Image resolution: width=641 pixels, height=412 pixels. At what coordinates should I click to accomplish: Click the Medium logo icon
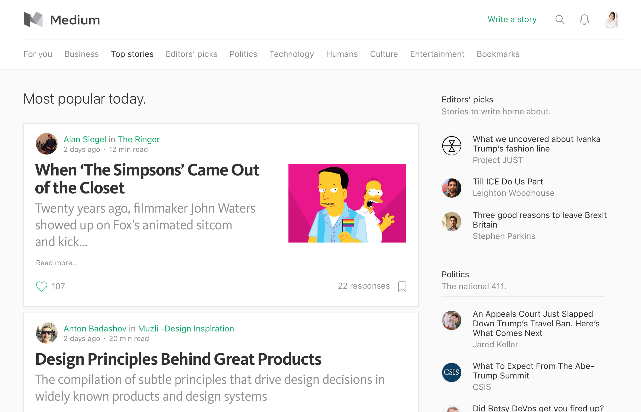(x=33, y=19)
